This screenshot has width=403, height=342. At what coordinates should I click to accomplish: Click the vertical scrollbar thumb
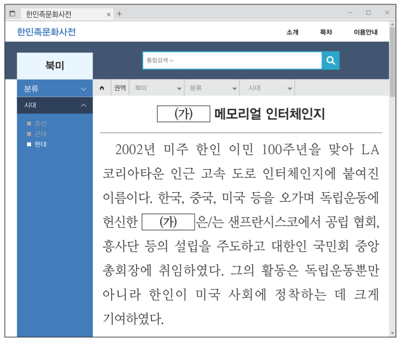pyautogui.click(x=393, y=62)
